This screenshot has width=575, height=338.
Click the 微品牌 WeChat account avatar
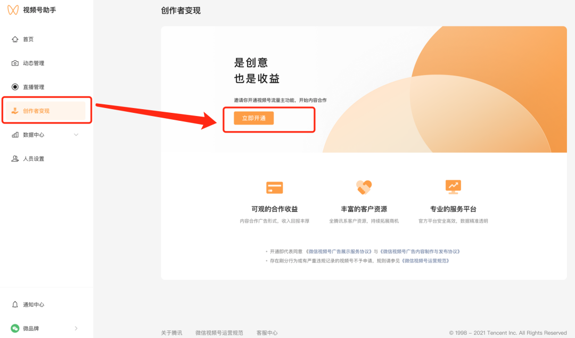[x=15, y=328]
